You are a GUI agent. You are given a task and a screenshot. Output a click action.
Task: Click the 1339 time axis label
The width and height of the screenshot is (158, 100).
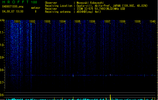(137, 21)
